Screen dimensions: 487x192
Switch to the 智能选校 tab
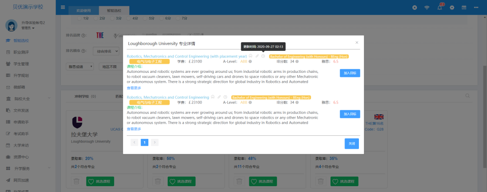tap(114, 10)
